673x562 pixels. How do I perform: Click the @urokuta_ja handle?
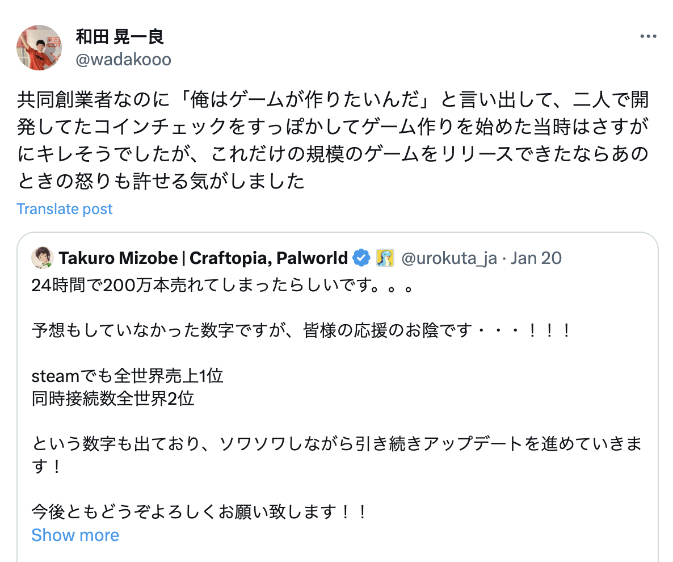coord(449,258)
